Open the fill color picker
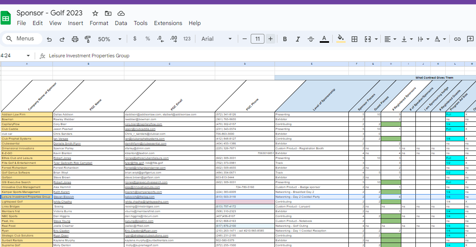The width and height of the screenshot is (476, 247). 341,39
